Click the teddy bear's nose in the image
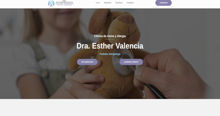 coord(126,19)
